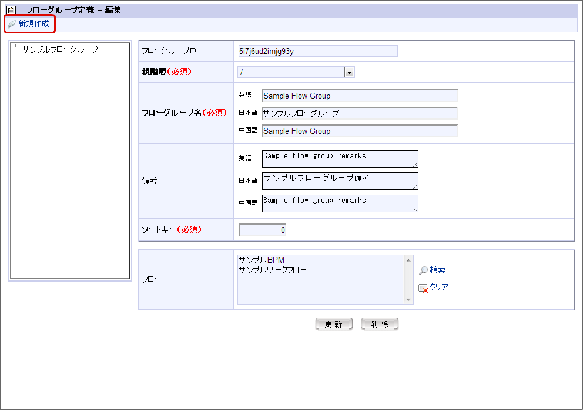Click the magnifier icon next to 検索
Image resolution: width=583 pixels, height=410 pixels.
pyautogui.click(x=423, y=270)
